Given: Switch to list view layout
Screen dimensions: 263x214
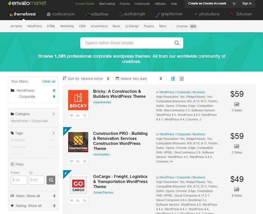Looking at the screenshot, I should [173, 79].
